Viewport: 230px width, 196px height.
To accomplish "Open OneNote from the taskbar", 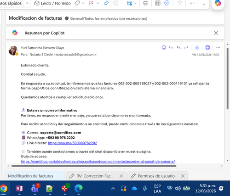I will [19, 189].
